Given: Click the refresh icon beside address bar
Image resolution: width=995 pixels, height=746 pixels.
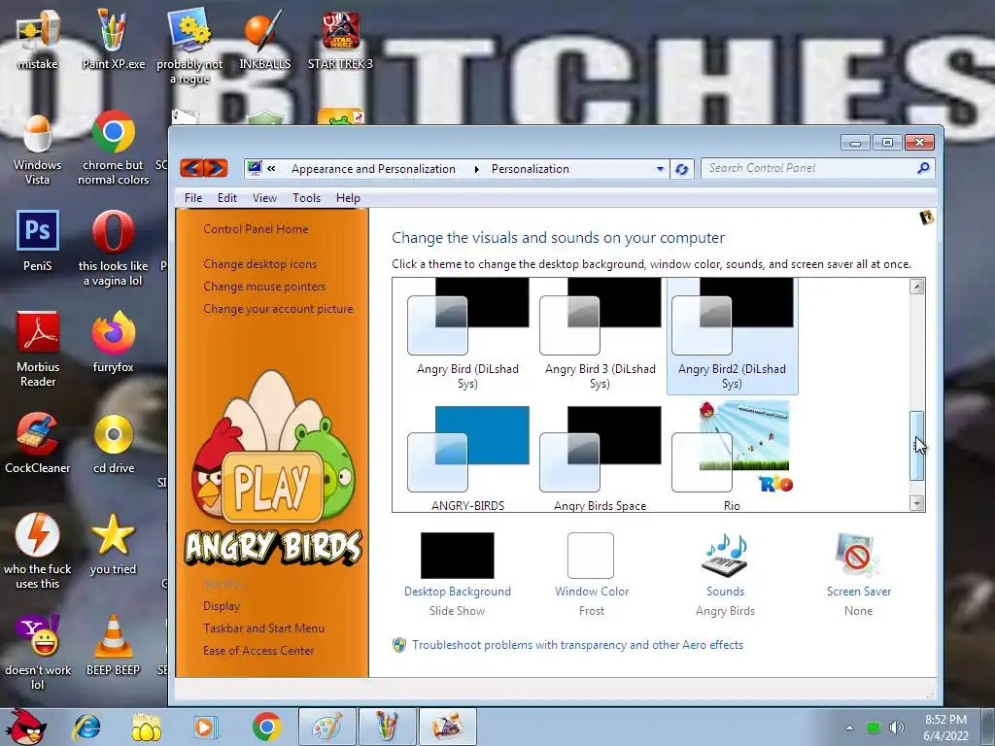Looking at the screenshot, I should pos(681,169).
